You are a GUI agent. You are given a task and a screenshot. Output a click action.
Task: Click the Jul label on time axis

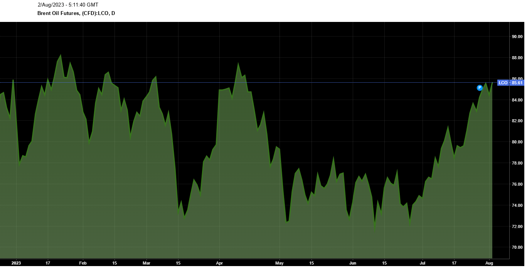pos(423,263)
